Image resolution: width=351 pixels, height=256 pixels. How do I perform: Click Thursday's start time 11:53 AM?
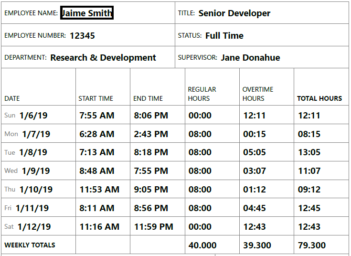tap(99, 190)
